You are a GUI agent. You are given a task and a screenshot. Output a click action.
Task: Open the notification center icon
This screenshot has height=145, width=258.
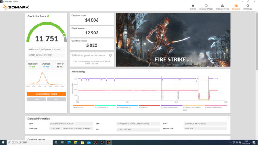[x=254, y=142]
